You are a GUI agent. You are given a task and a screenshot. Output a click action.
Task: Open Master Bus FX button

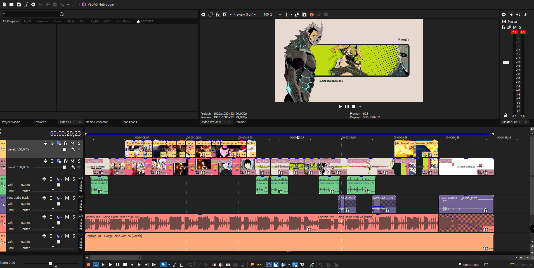(x=504, y=27)
